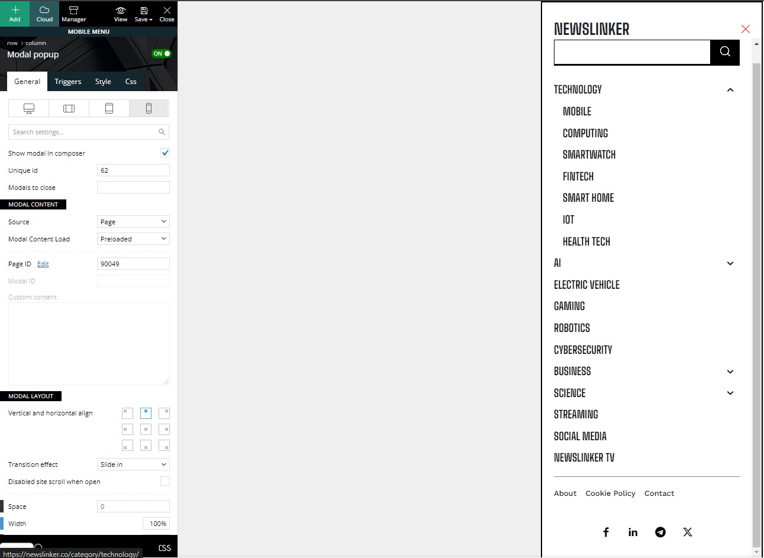Close the composer with Close icon
This screenshot has width=764, height=558.
click(x=167, y=14)
